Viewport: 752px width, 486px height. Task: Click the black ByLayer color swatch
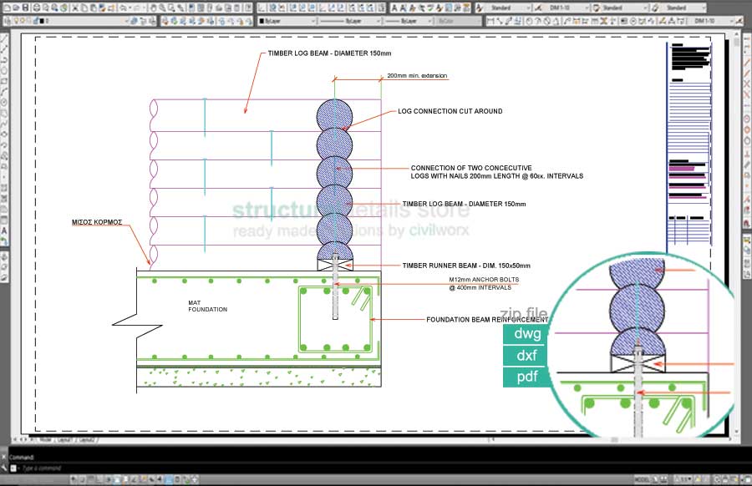(262, 21)
